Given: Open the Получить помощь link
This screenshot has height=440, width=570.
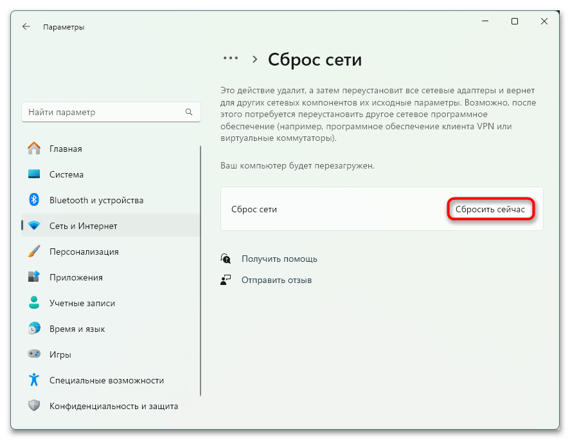Looking at the screenshot, I should (279, 259).
